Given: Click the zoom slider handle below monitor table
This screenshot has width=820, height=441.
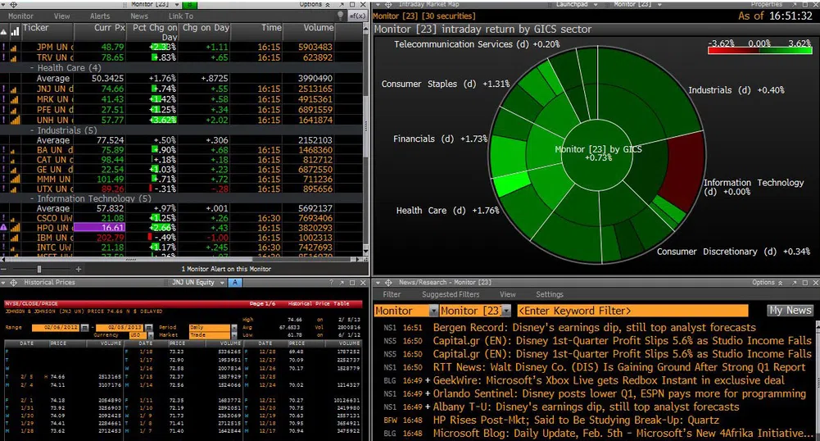Looking at the screenshot, I should pyautogui.click(x=39, y=268).
